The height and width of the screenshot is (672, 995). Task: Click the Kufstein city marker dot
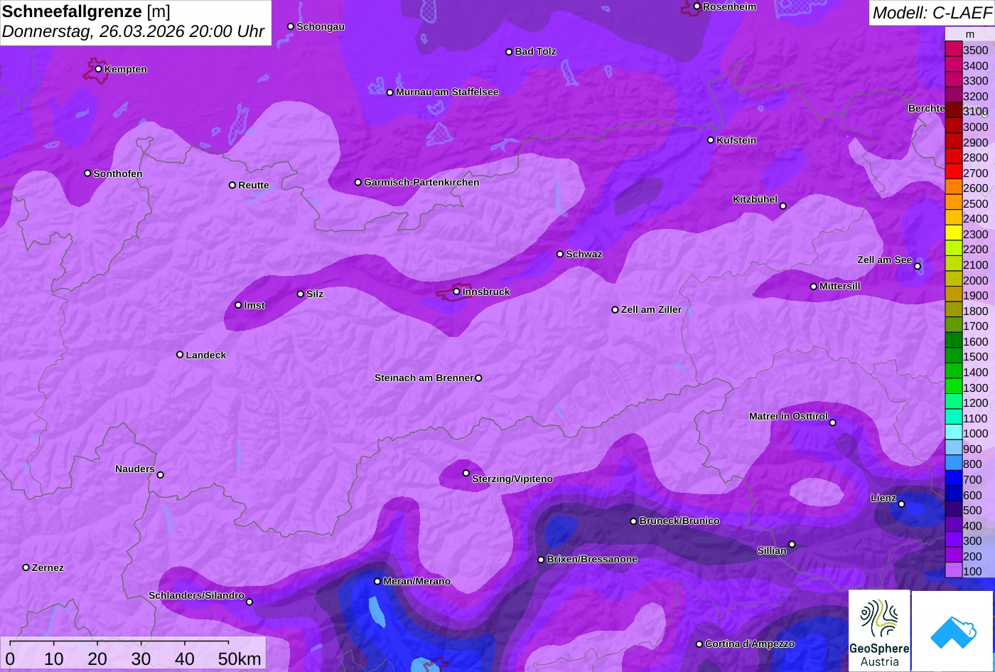pyautogui.click(x=710, y=140)
